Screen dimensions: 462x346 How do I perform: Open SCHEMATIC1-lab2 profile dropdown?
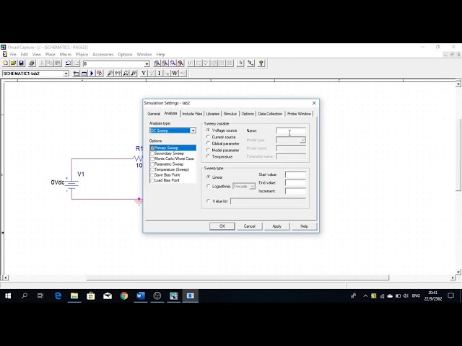(66, 74)
